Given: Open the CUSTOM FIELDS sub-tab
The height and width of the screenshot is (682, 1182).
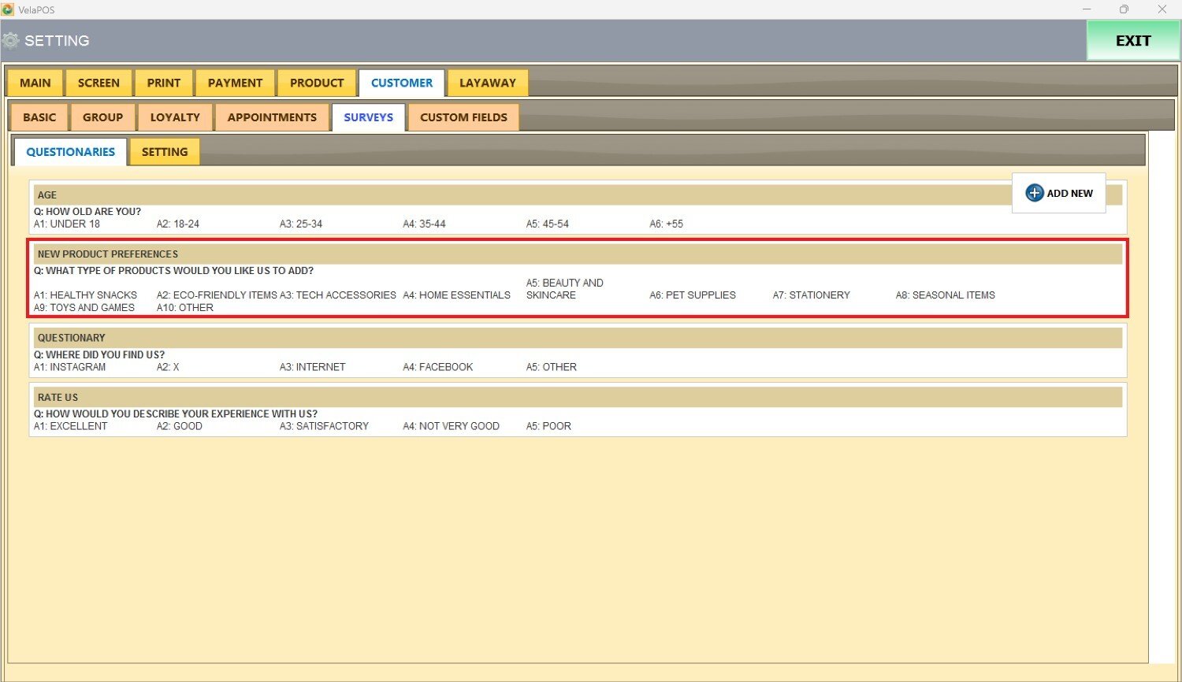Looking at the screenshot, I should 463,117.
